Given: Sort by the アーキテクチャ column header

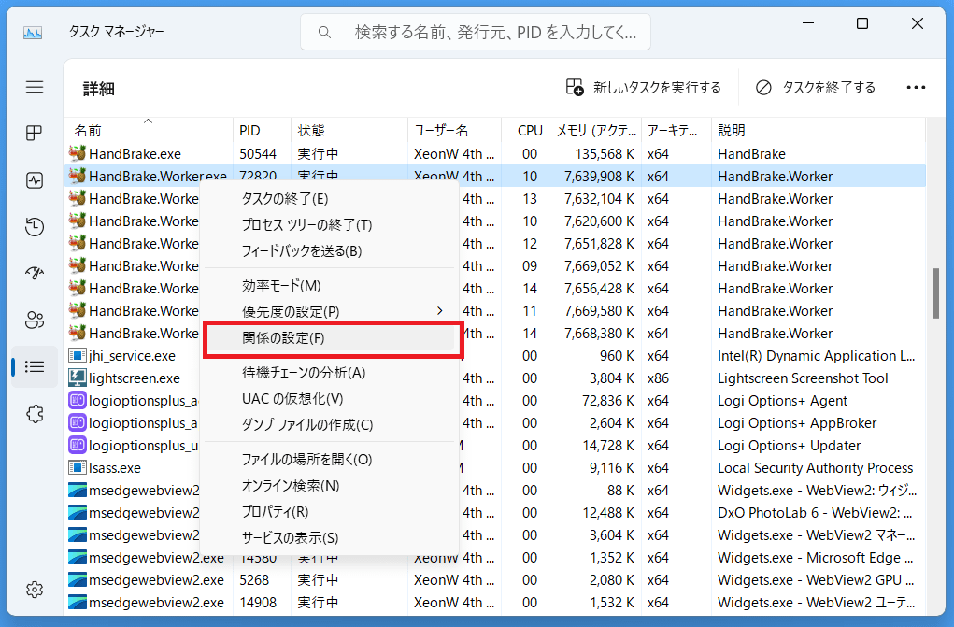Looking at the screenshot, I should click(x=676, y=130).
